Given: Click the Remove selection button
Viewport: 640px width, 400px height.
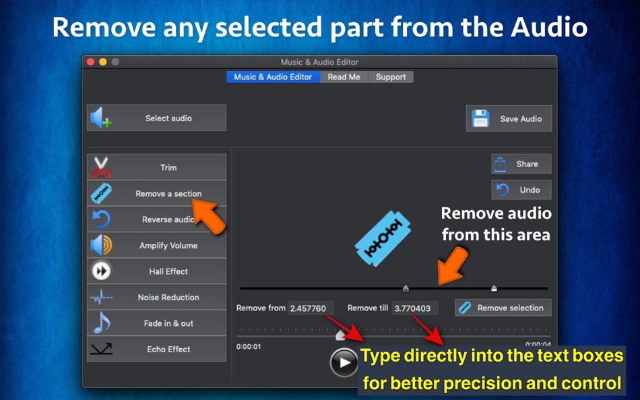Looking at the screenshot, I should click(503, 308).
